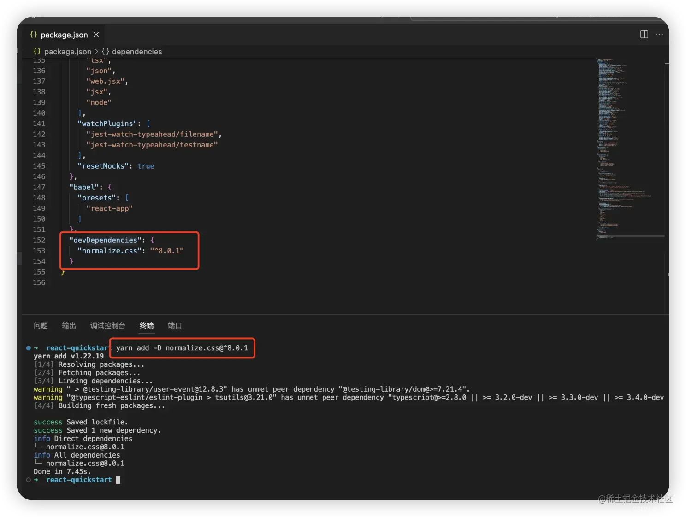The width and height of the screenshot is (686, 517).
Task: Click the "node" string on line 139
Action: click(x=99, y=102)
